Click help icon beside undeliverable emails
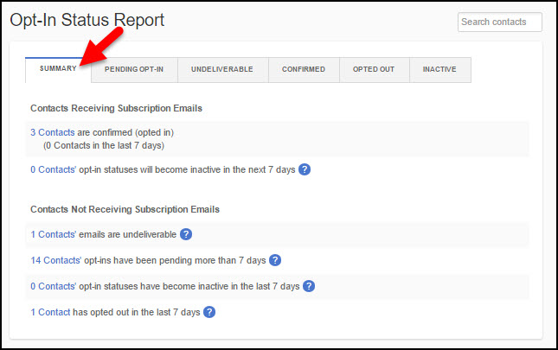558x350 pixels. pyautogui.click(x=185, y=234)
